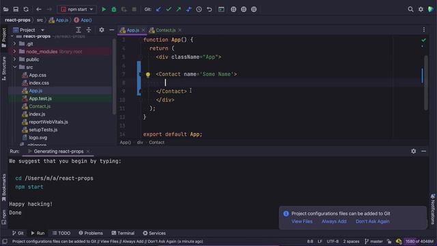Push commits with green arrow icon
437x246 pixels.
[x=179, y=9]
